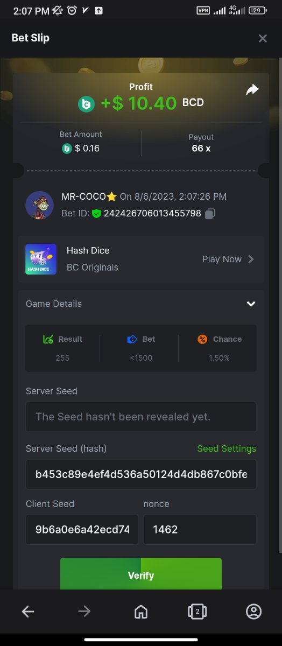Tap the green verified shield icon

[x=96, y=214]
